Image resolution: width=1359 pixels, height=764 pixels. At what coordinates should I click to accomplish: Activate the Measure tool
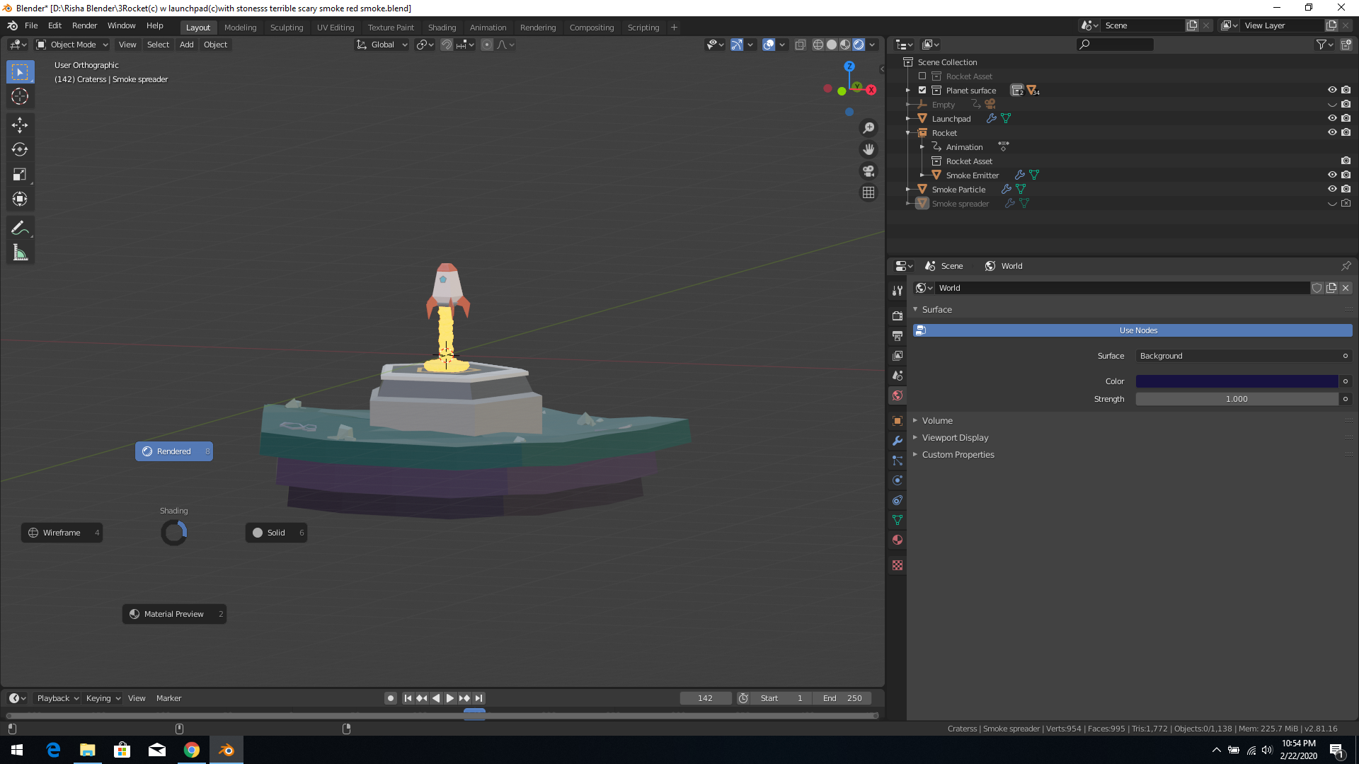[20, 253]
